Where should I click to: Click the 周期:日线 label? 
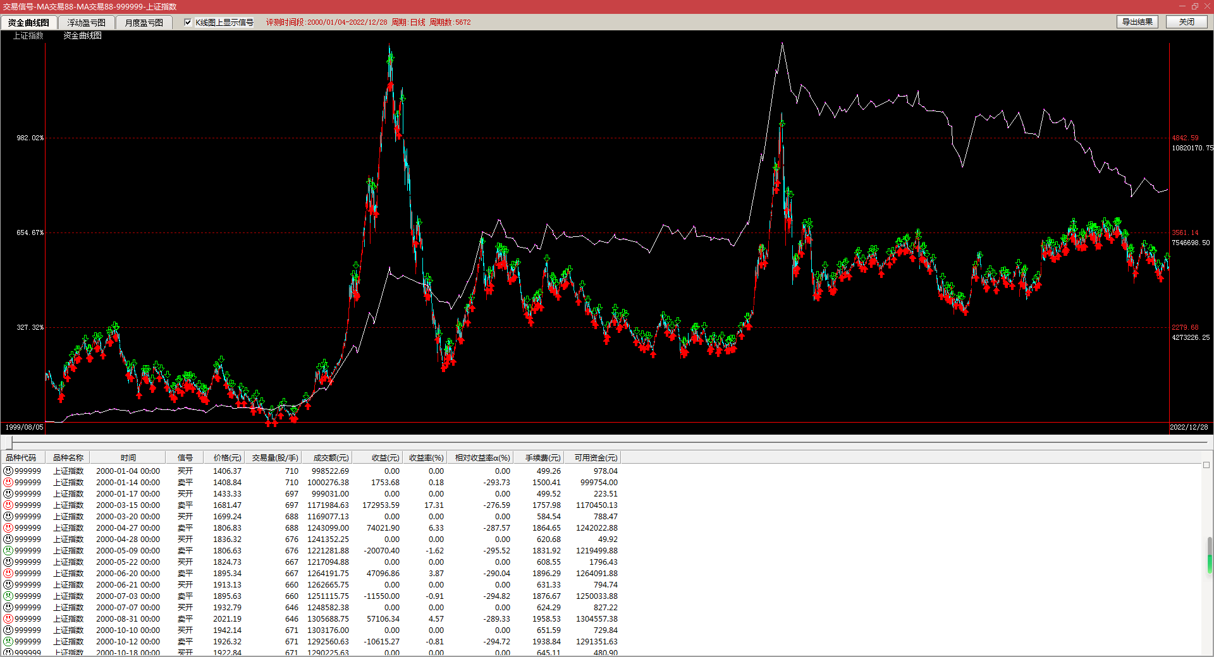point(408,22)
